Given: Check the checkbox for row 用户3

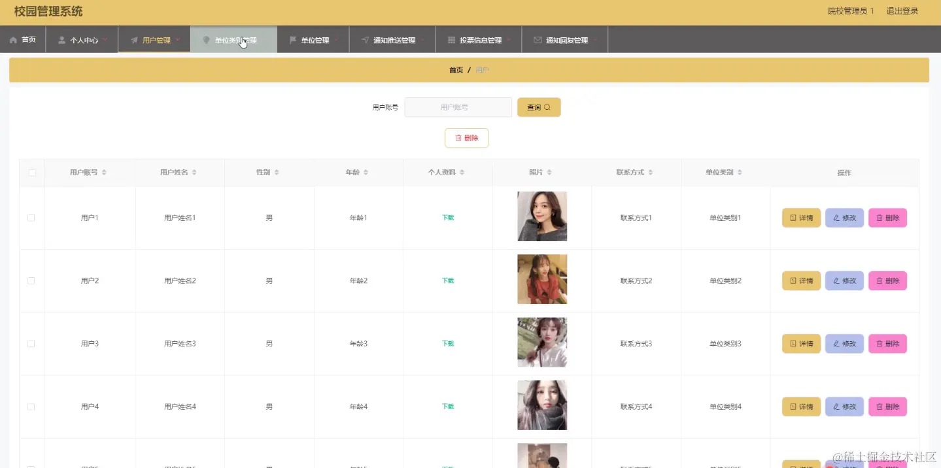Looking at the screenshot, I should point(31,344).
